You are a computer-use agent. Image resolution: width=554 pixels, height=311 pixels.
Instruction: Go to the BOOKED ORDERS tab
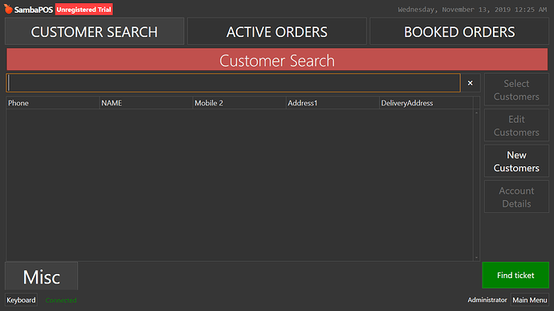pyautogui.click(x=459, y=32)
